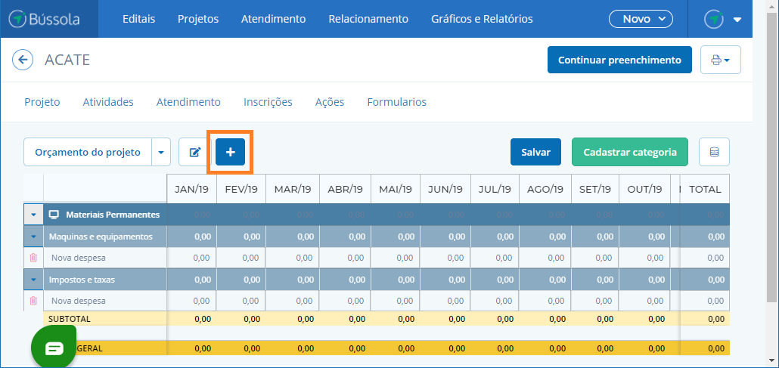Click the Impostos e taxas label

click(x=82, y=280)
